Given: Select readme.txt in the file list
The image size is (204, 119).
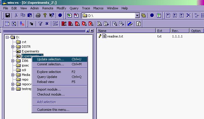Looking at the screenshot, I should [x=115, y=36].
